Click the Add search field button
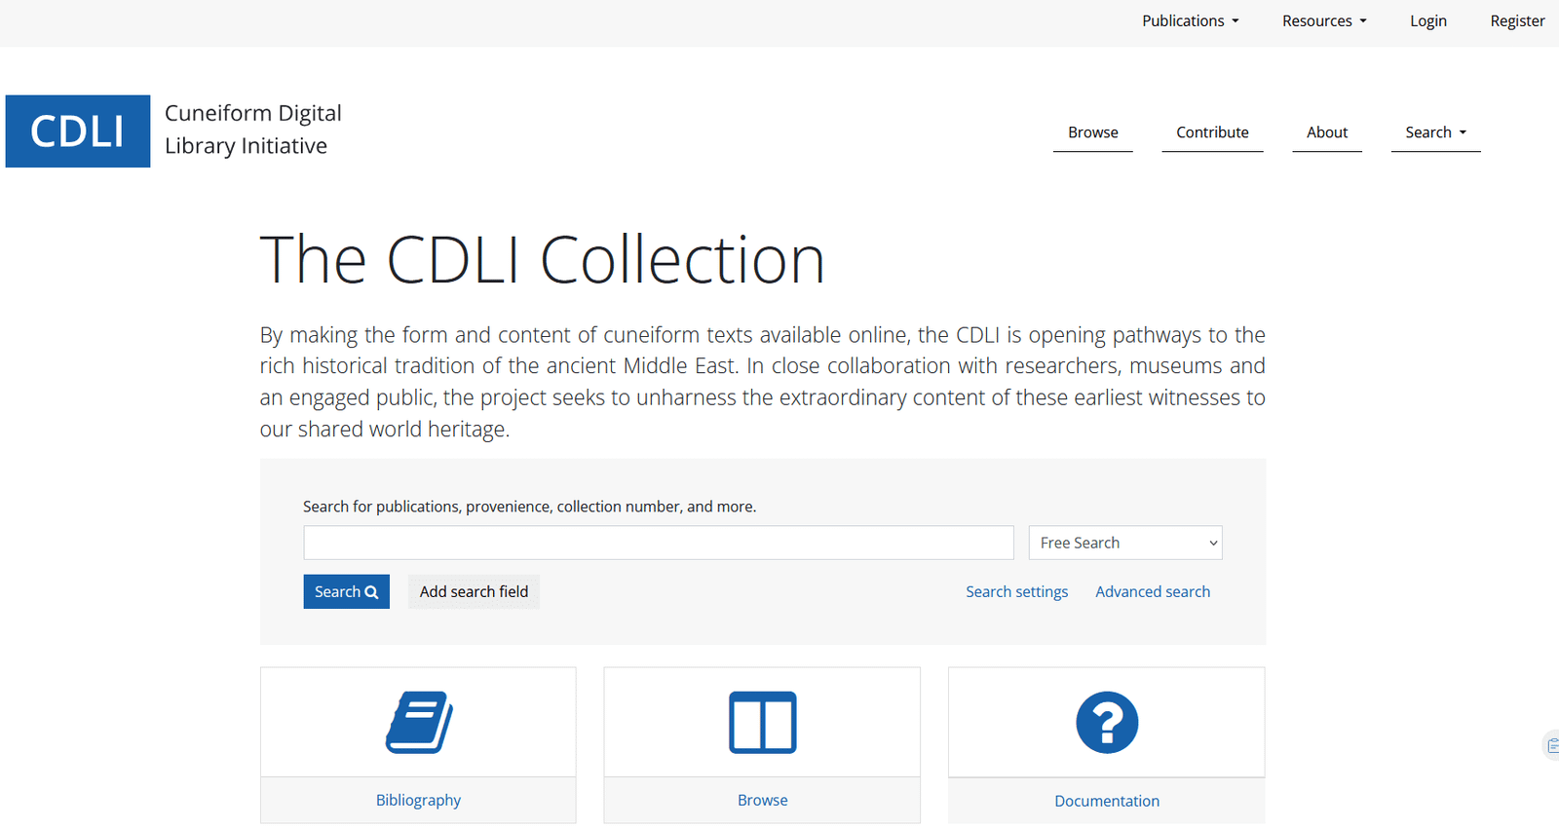Image resolution: width=1559 pixels, height=828 pixels. click(x=474, y=591)
